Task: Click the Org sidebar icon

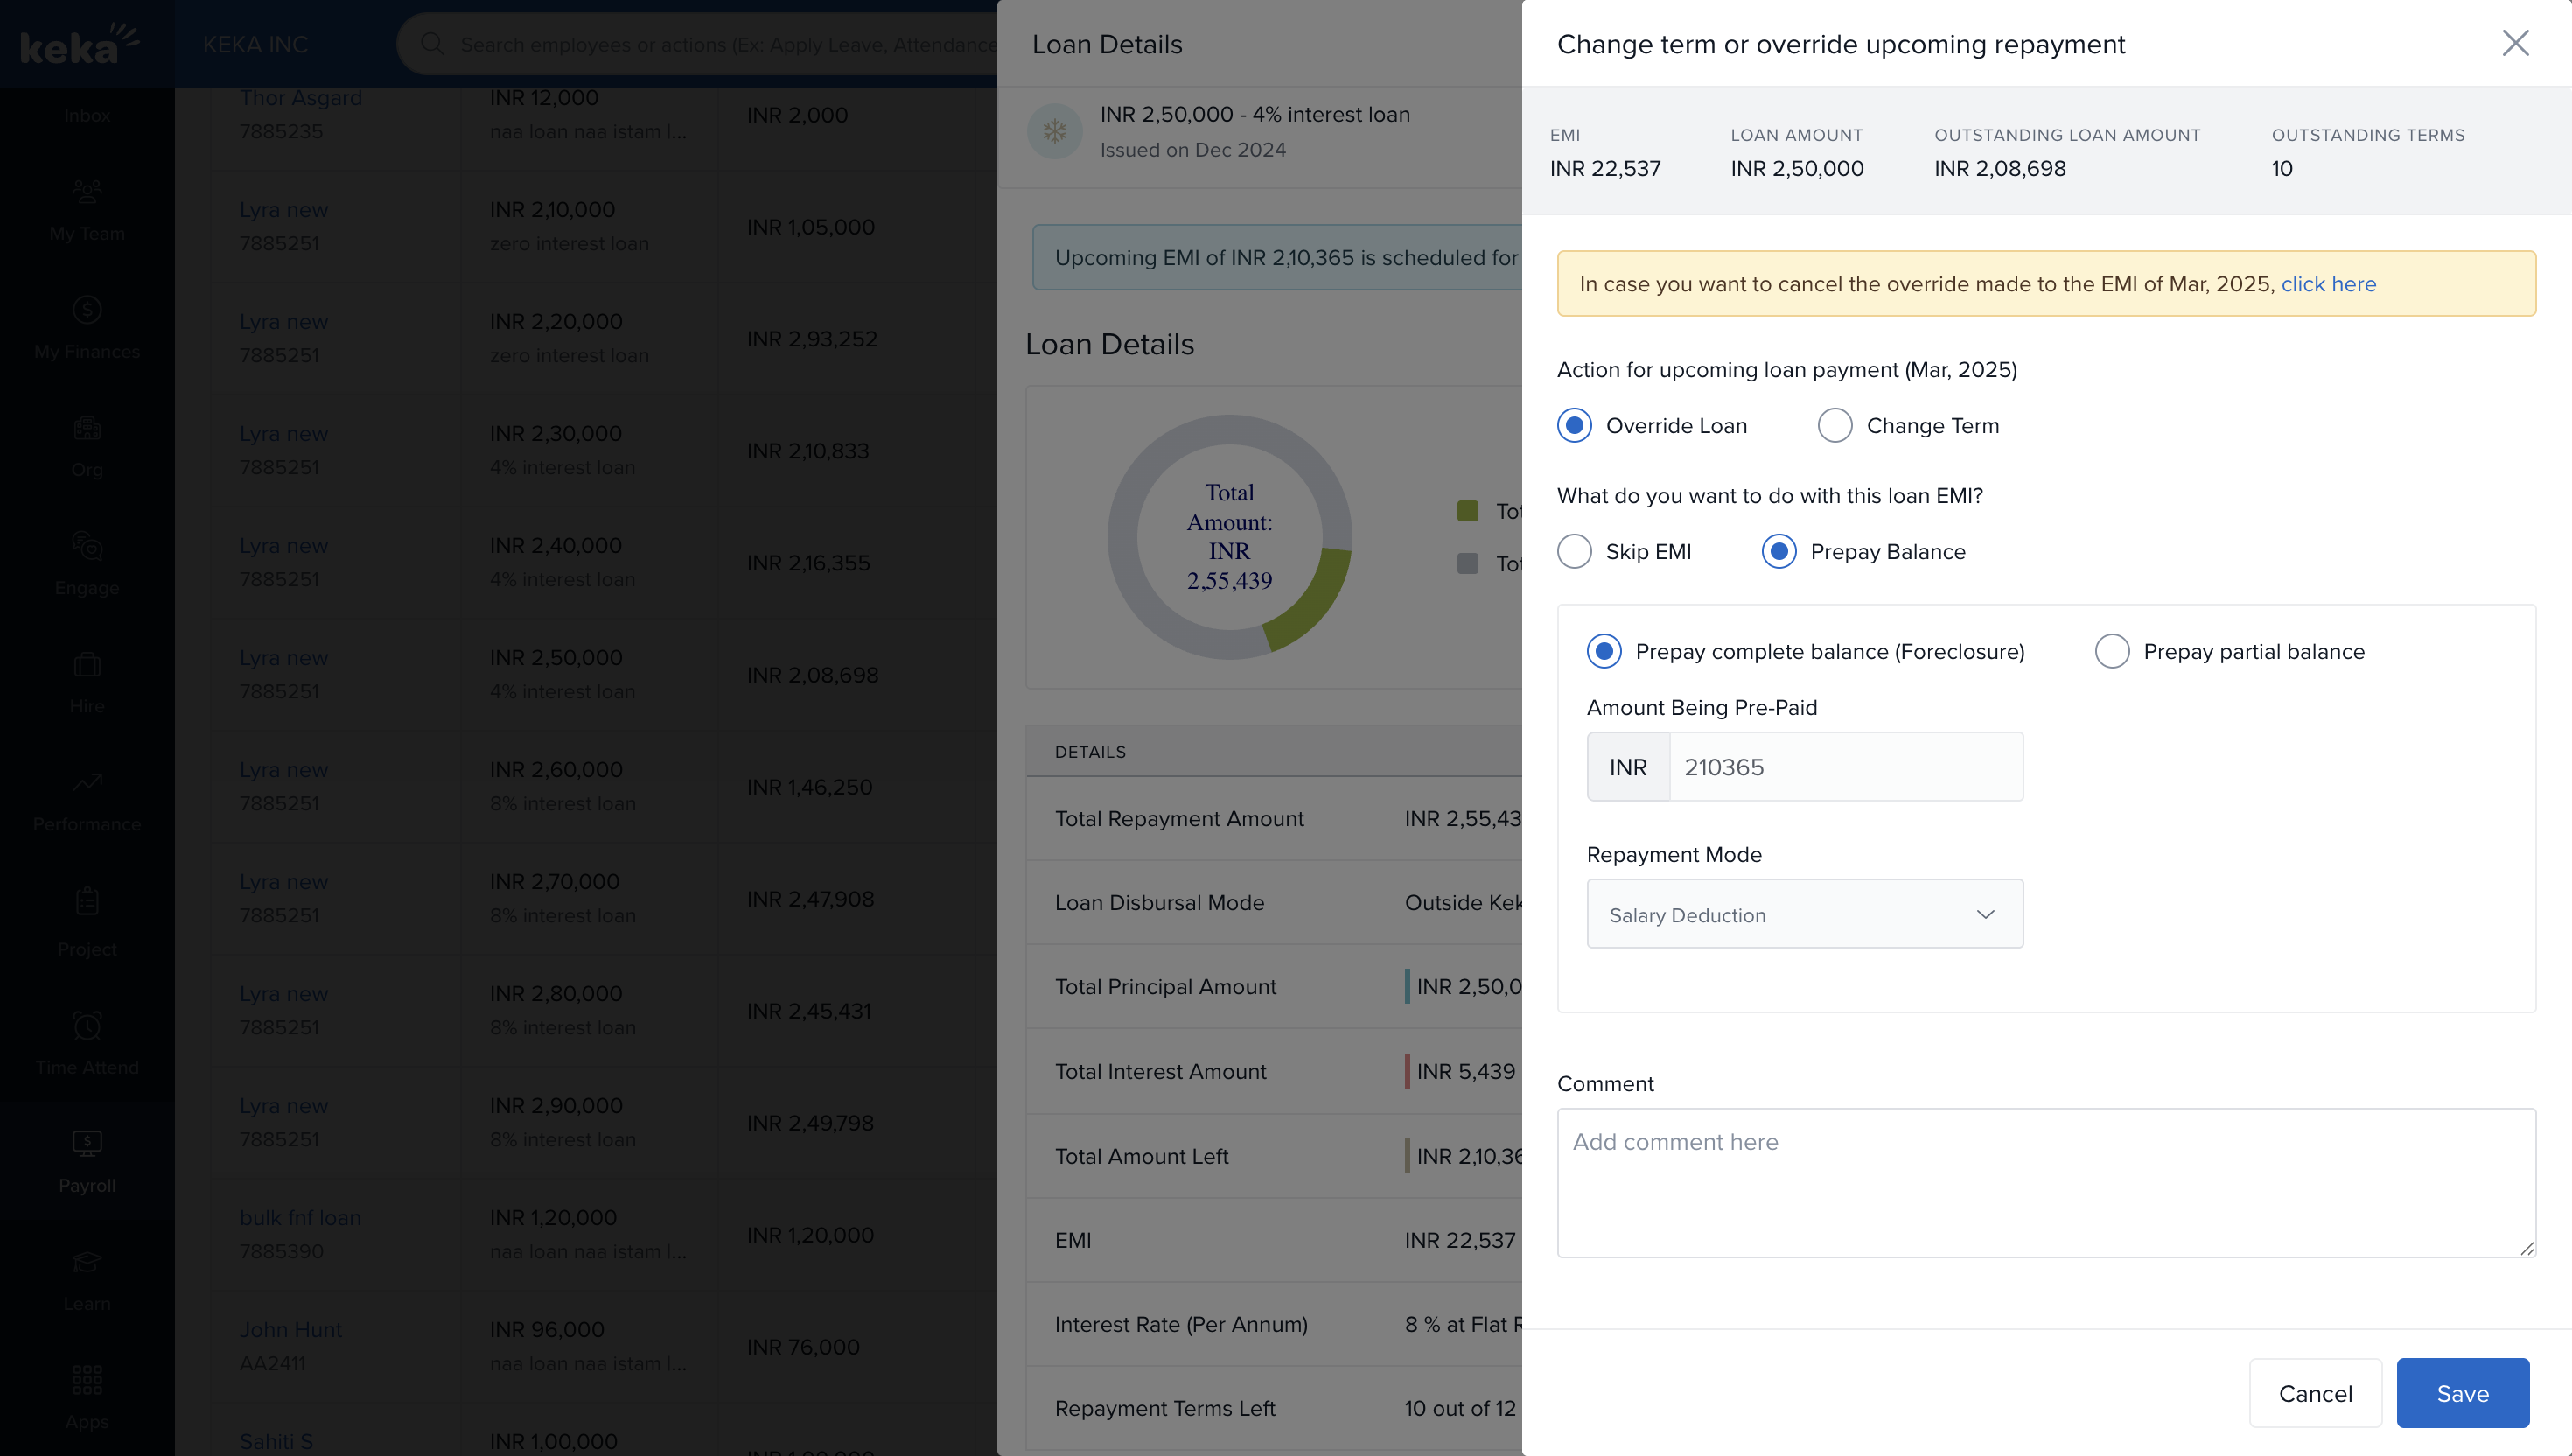Action: (87, 428)
